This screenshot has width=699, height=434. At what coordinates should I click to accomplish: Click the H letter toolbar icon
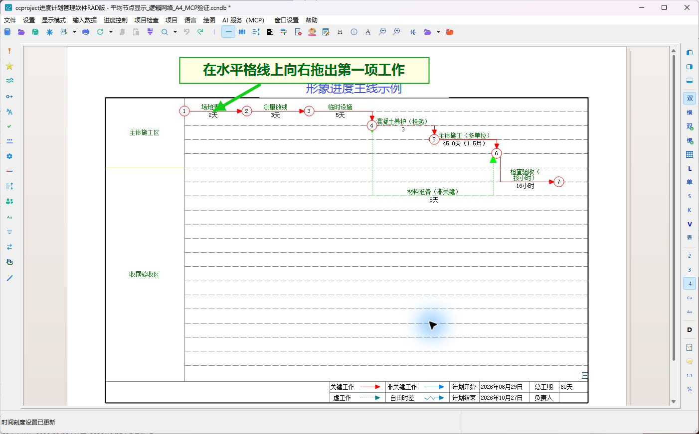[340, 32]
